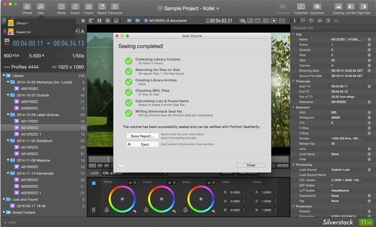Select the A007R2EC bin
Viewport: 376px width, 227px height.
[43, 101]
